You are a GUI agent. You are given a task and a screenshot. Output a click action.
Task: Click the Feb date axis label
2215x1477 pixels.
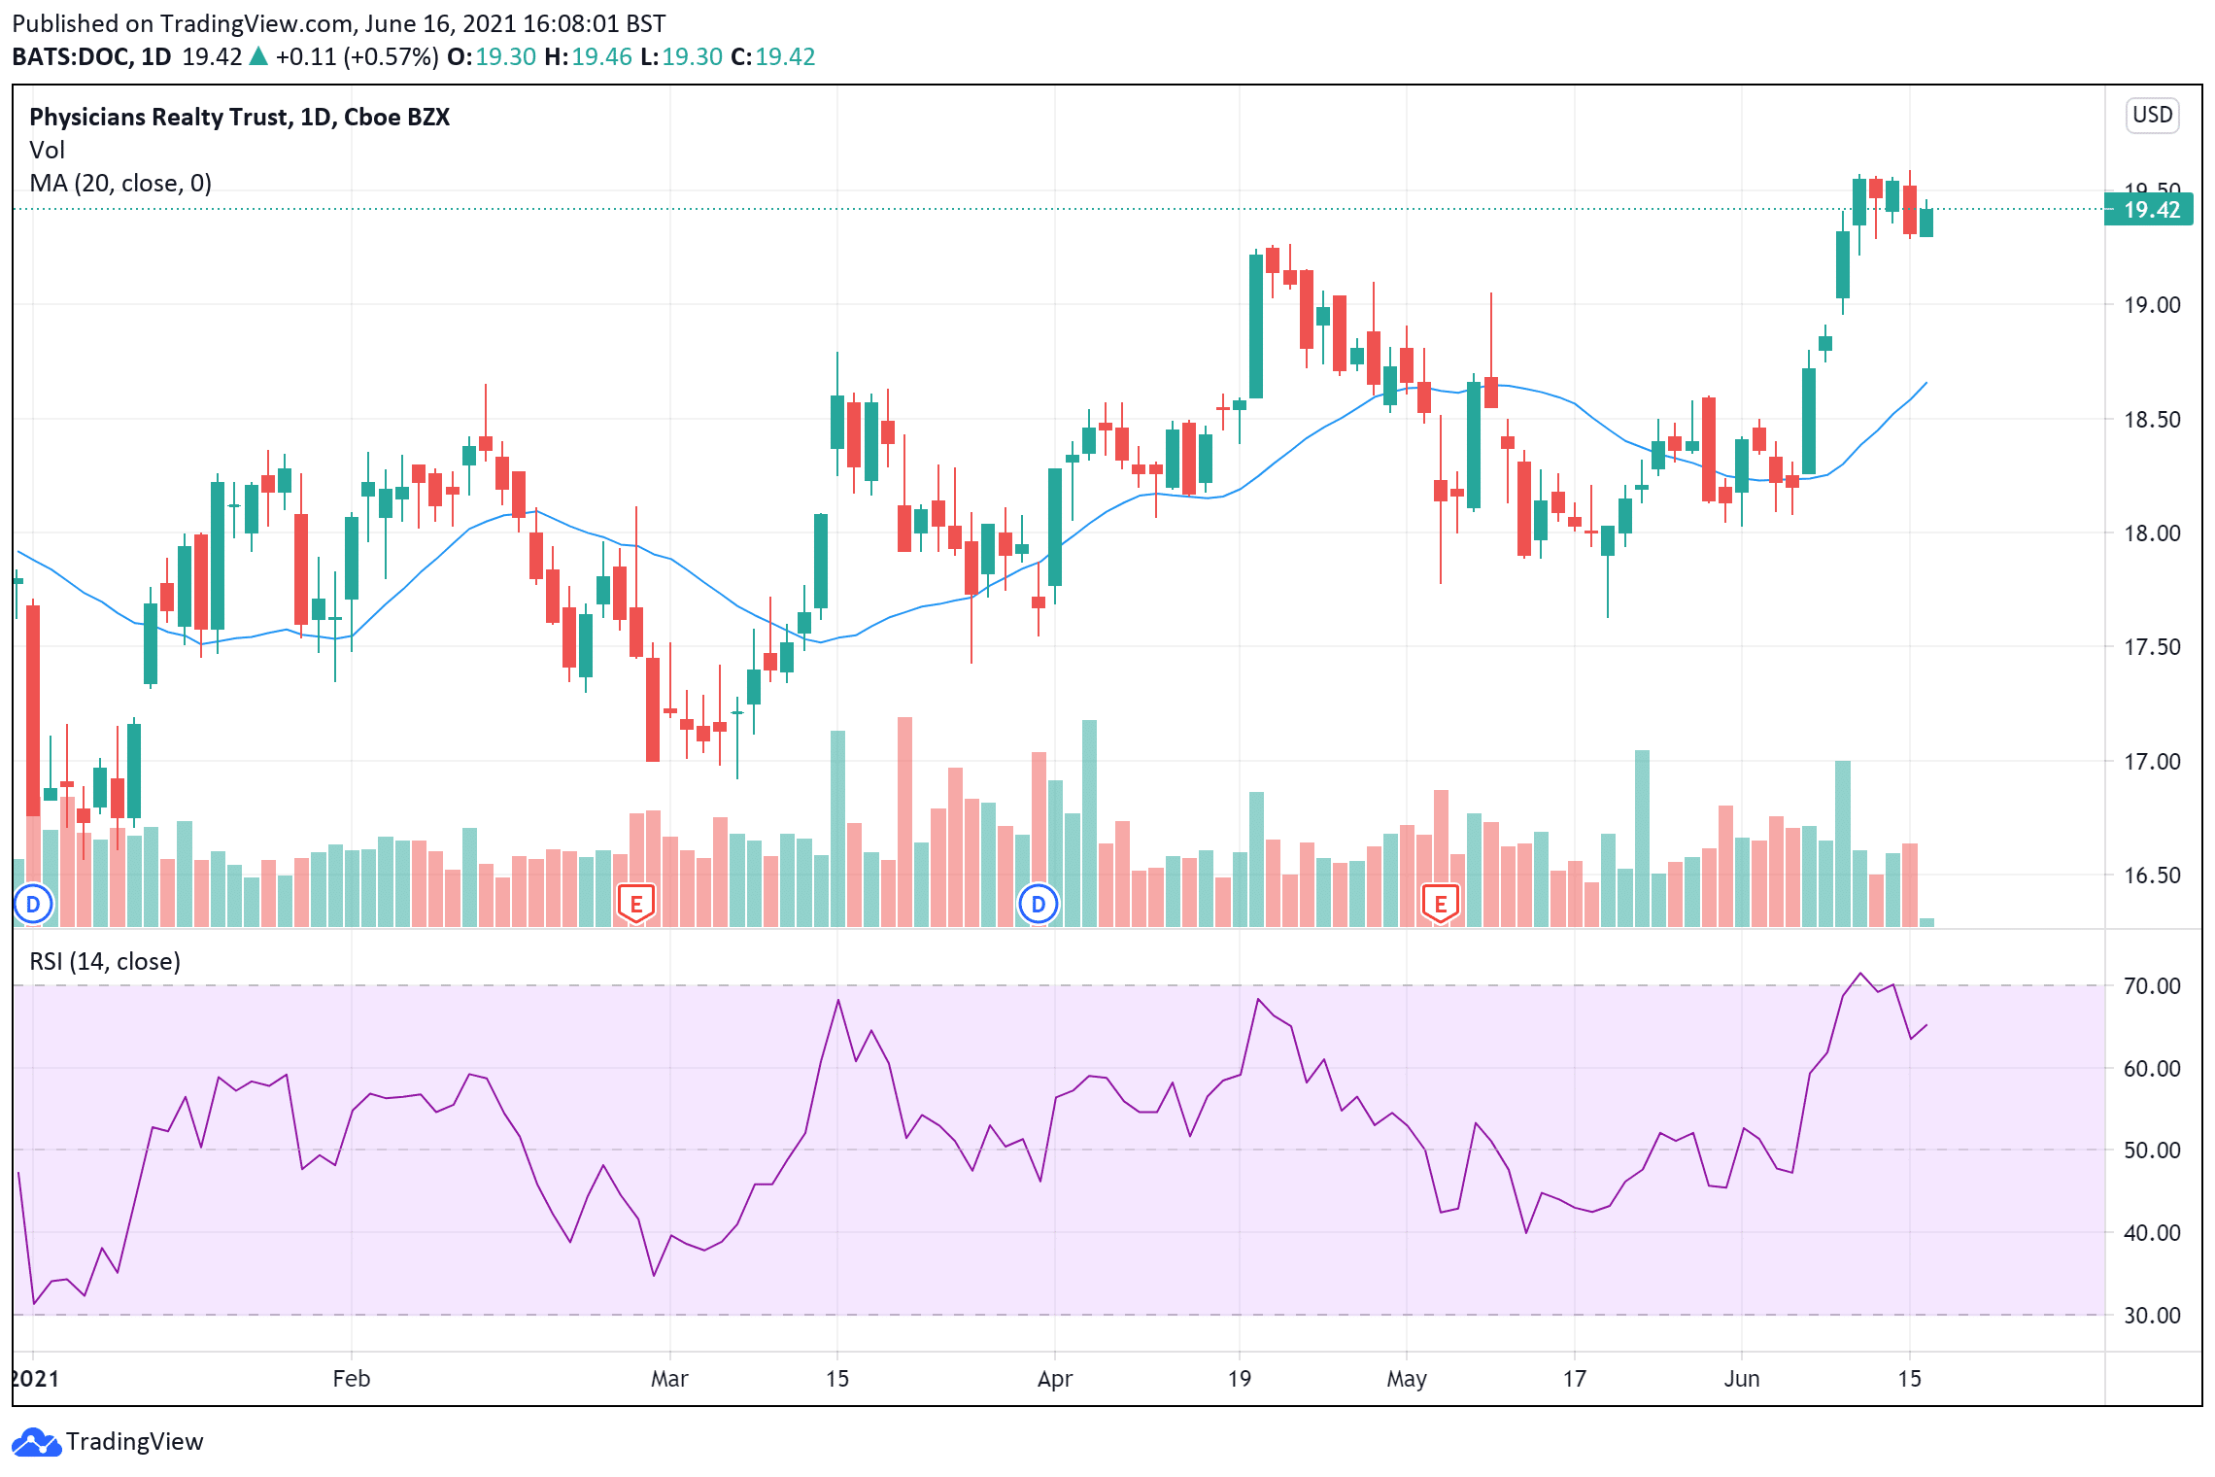tap(352, 1379)
